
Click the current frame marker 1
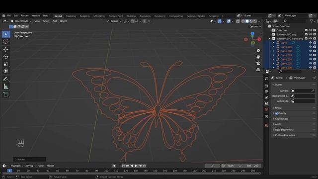9,171
